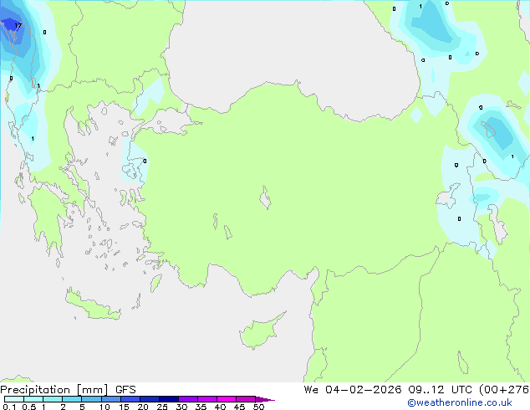Click the date '04-02-2026' in the timestamp
The image size is (530, 410).
pyautogui.click(x=364, y=389)
